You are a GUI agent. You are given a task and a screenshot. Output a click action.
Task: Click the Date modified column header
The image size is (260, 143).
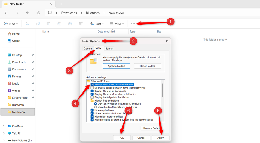point(106,32)
